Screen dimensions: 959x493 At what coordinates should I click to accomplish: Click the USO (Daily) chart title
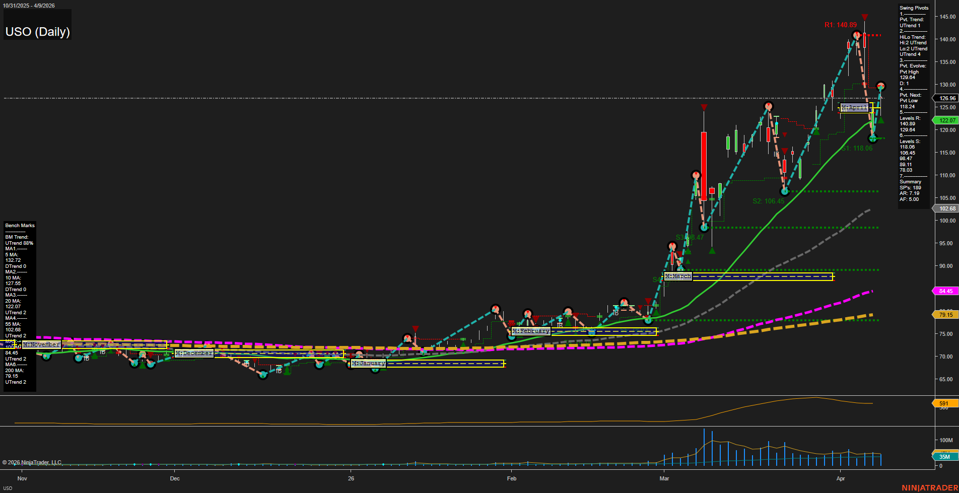click(38, 32)
